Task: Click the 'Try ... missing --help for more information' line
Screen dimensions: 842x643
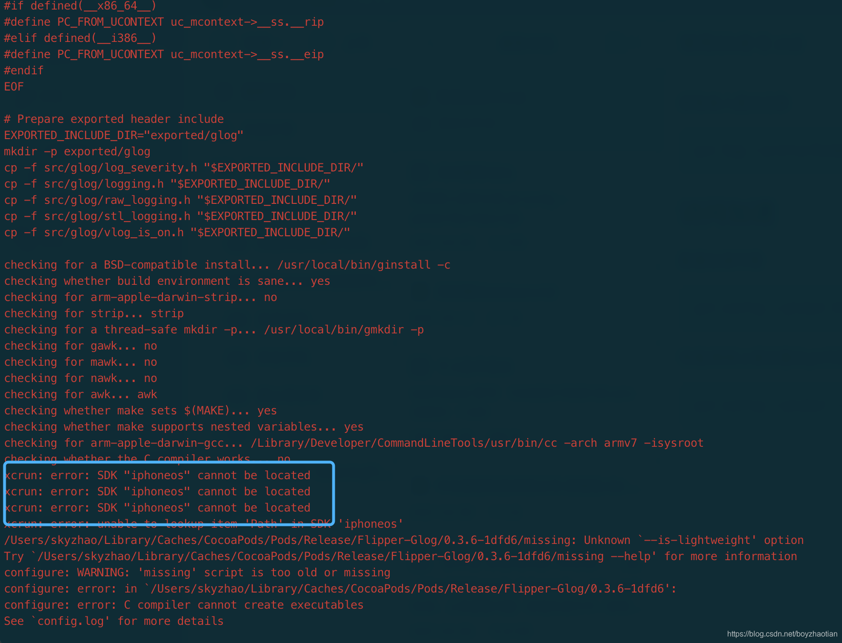Action: [401, 556]
